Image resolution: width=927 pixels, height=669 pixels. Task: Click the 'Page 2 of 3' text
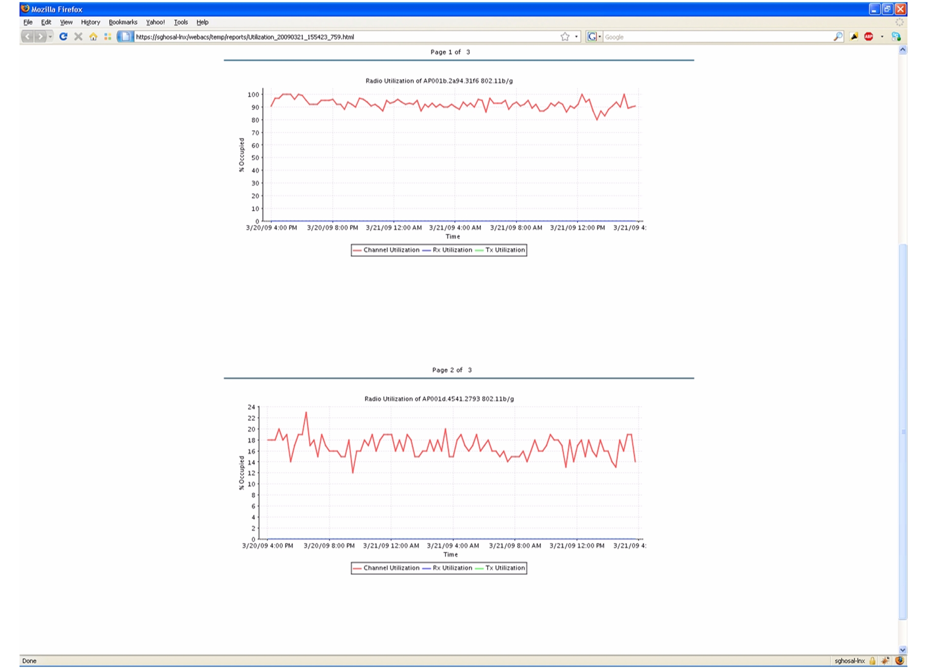452,370
